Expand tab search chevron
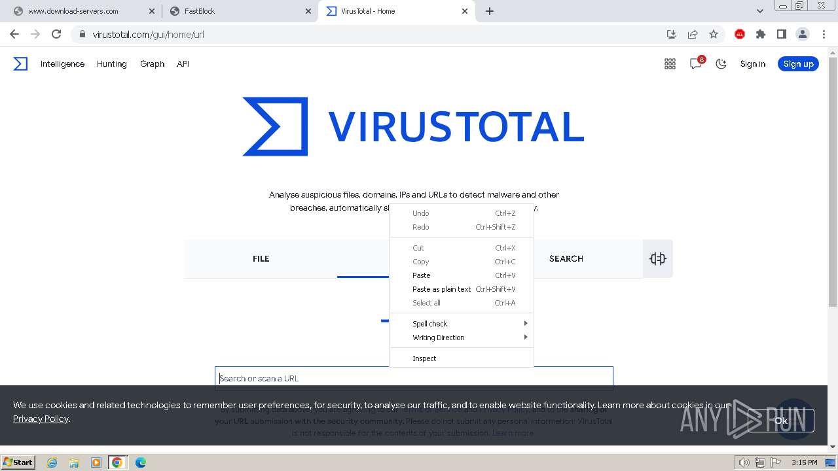 (x=760, y=11)
